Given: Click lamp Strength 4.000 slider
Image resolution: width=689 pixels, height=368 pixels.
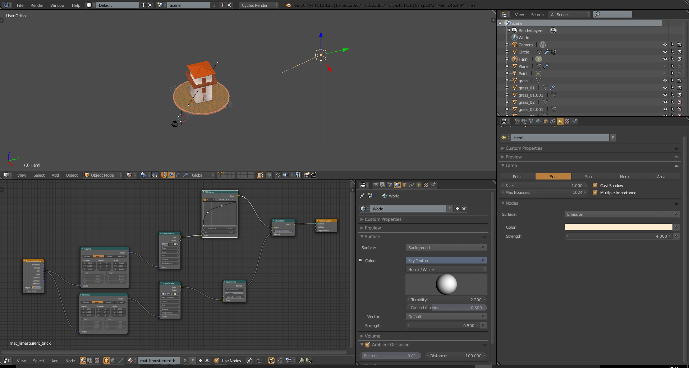Looking at the screenshot, I should (618, 236).
